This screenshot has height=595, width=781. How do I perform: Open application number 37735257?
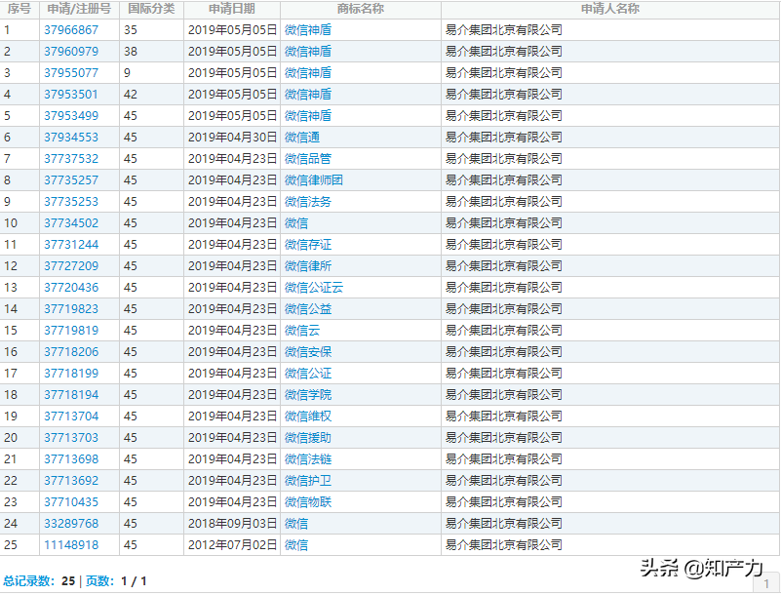(71, 179)
